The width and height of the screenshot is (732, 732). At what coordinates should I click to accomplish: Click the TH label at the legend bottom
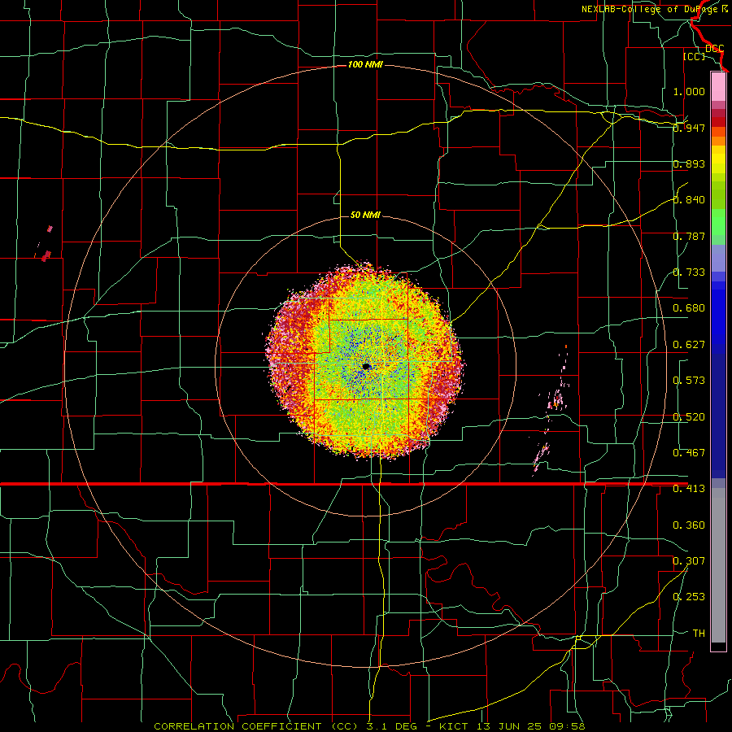click(699, 634)
